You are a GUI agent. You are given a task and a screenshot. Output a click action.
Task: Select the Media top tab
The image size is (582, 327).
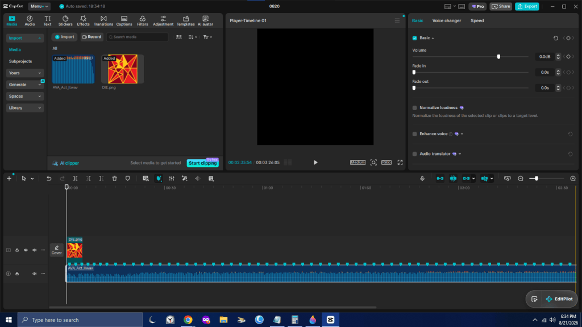pos(12,21)
